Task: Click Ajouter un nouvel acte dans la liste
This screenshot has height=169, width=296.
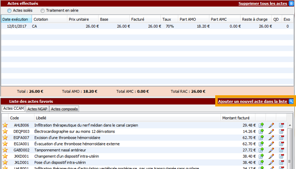Action: point(252,101)
